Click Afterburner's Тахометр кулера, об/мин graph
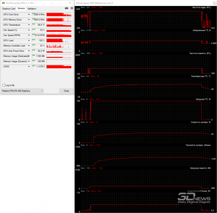 (146, 156)
